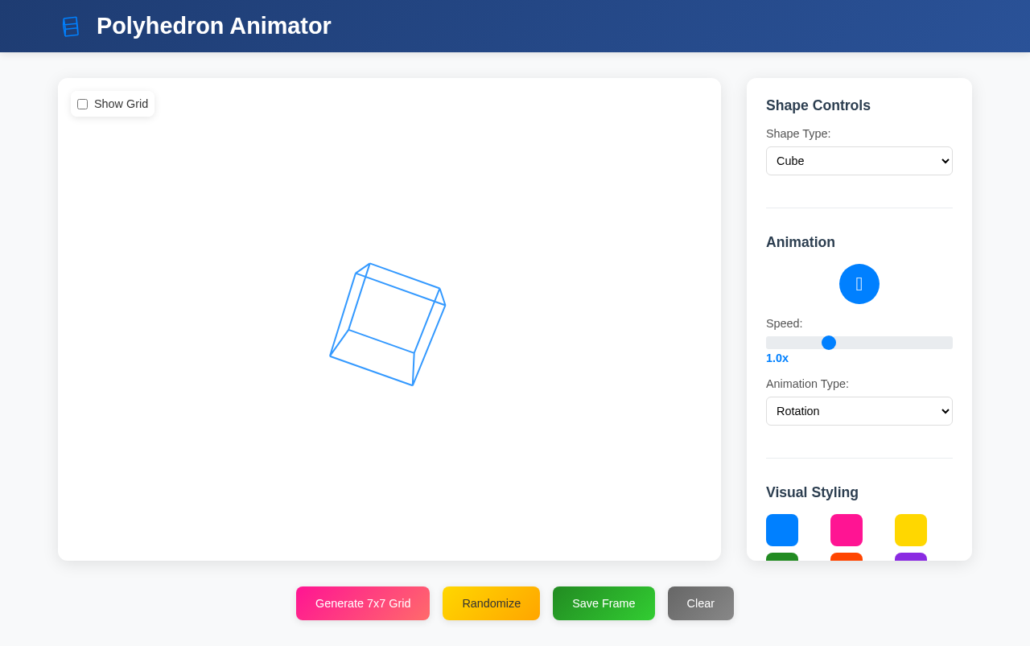
Task: Change the selected shape from Cube
Action: [859, 161]
